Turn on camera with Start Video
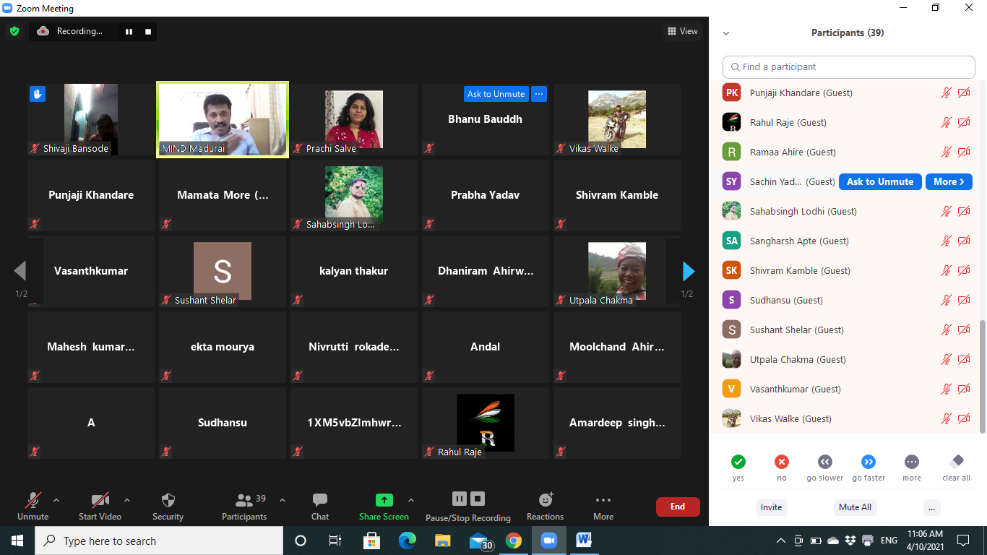 [x=100, y=506]
